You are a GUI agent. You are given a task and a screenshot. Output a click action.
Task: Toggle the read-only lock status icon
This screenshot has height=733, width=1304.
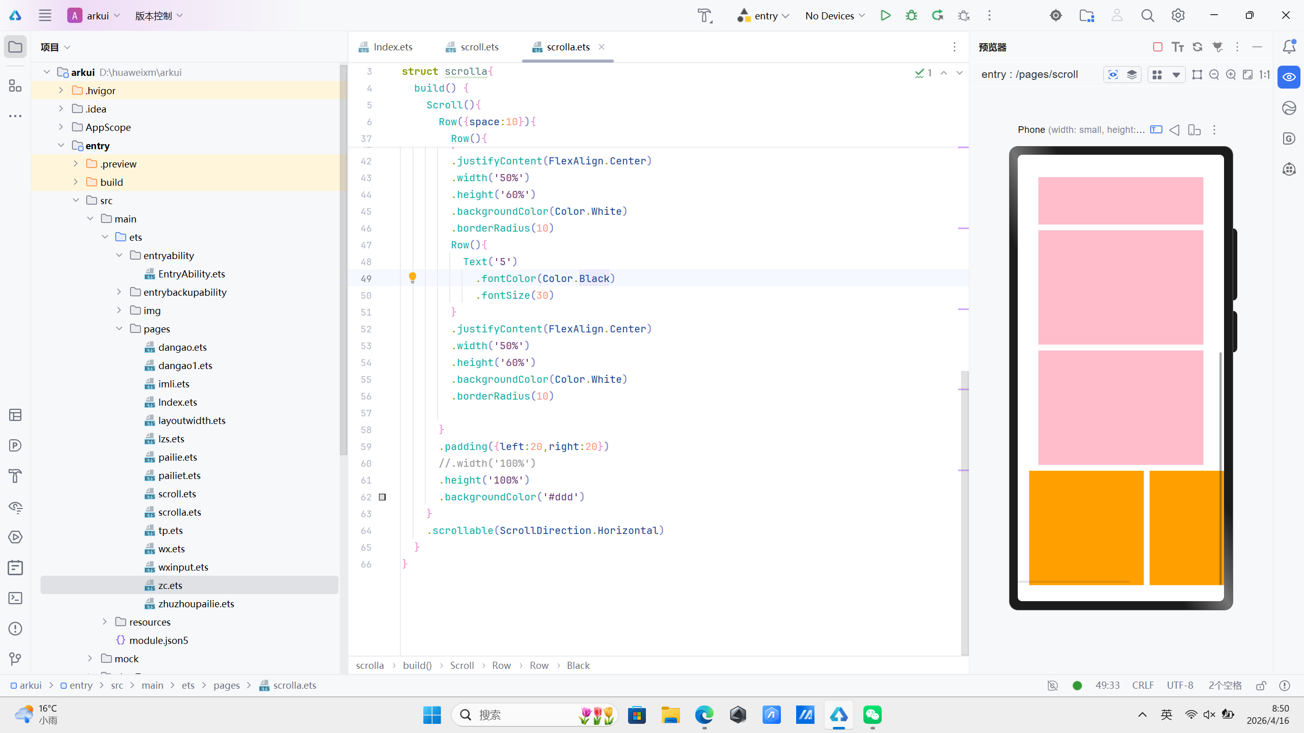(1261, 685)
